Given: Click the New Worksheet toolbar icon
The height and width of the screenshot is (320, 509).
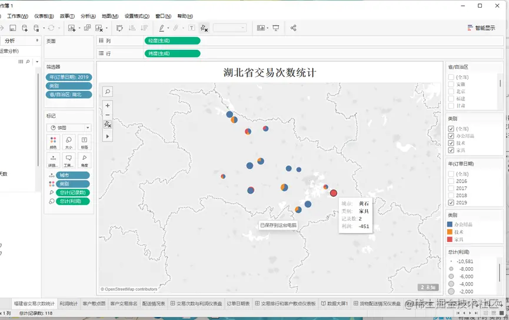Looking at the screenshot, I should 71,28.
